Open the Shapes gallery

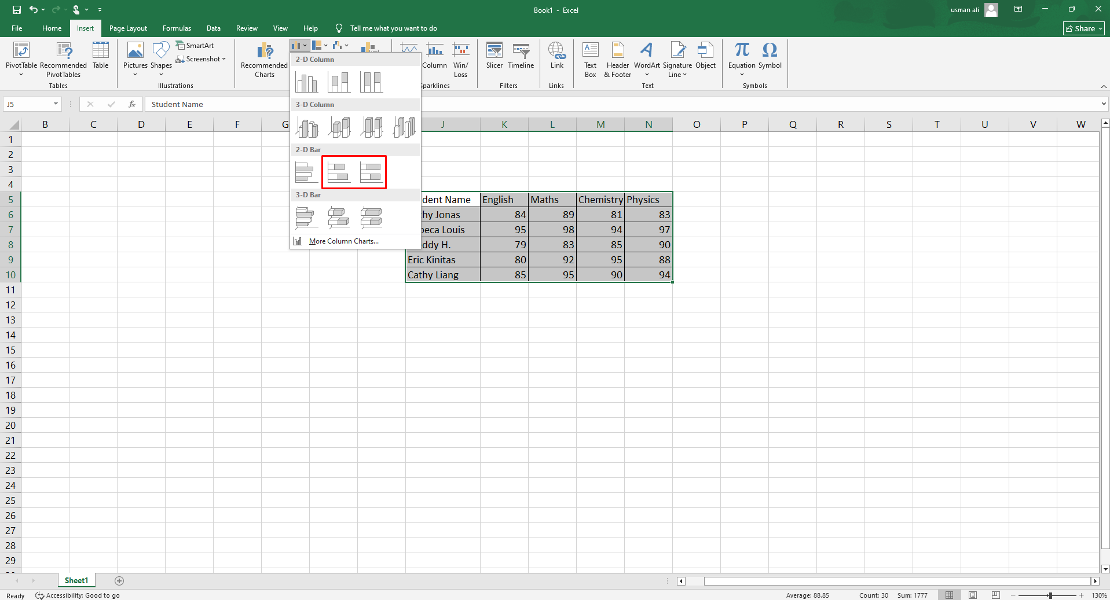(161, 59)
